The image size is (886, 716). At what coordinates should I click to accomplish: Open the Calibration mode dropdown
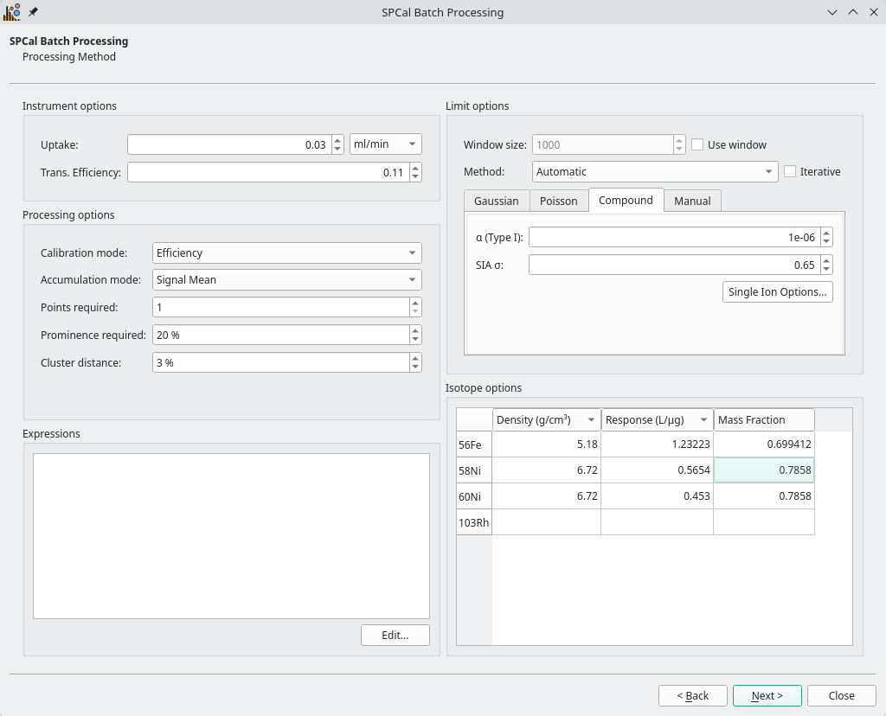287,253
